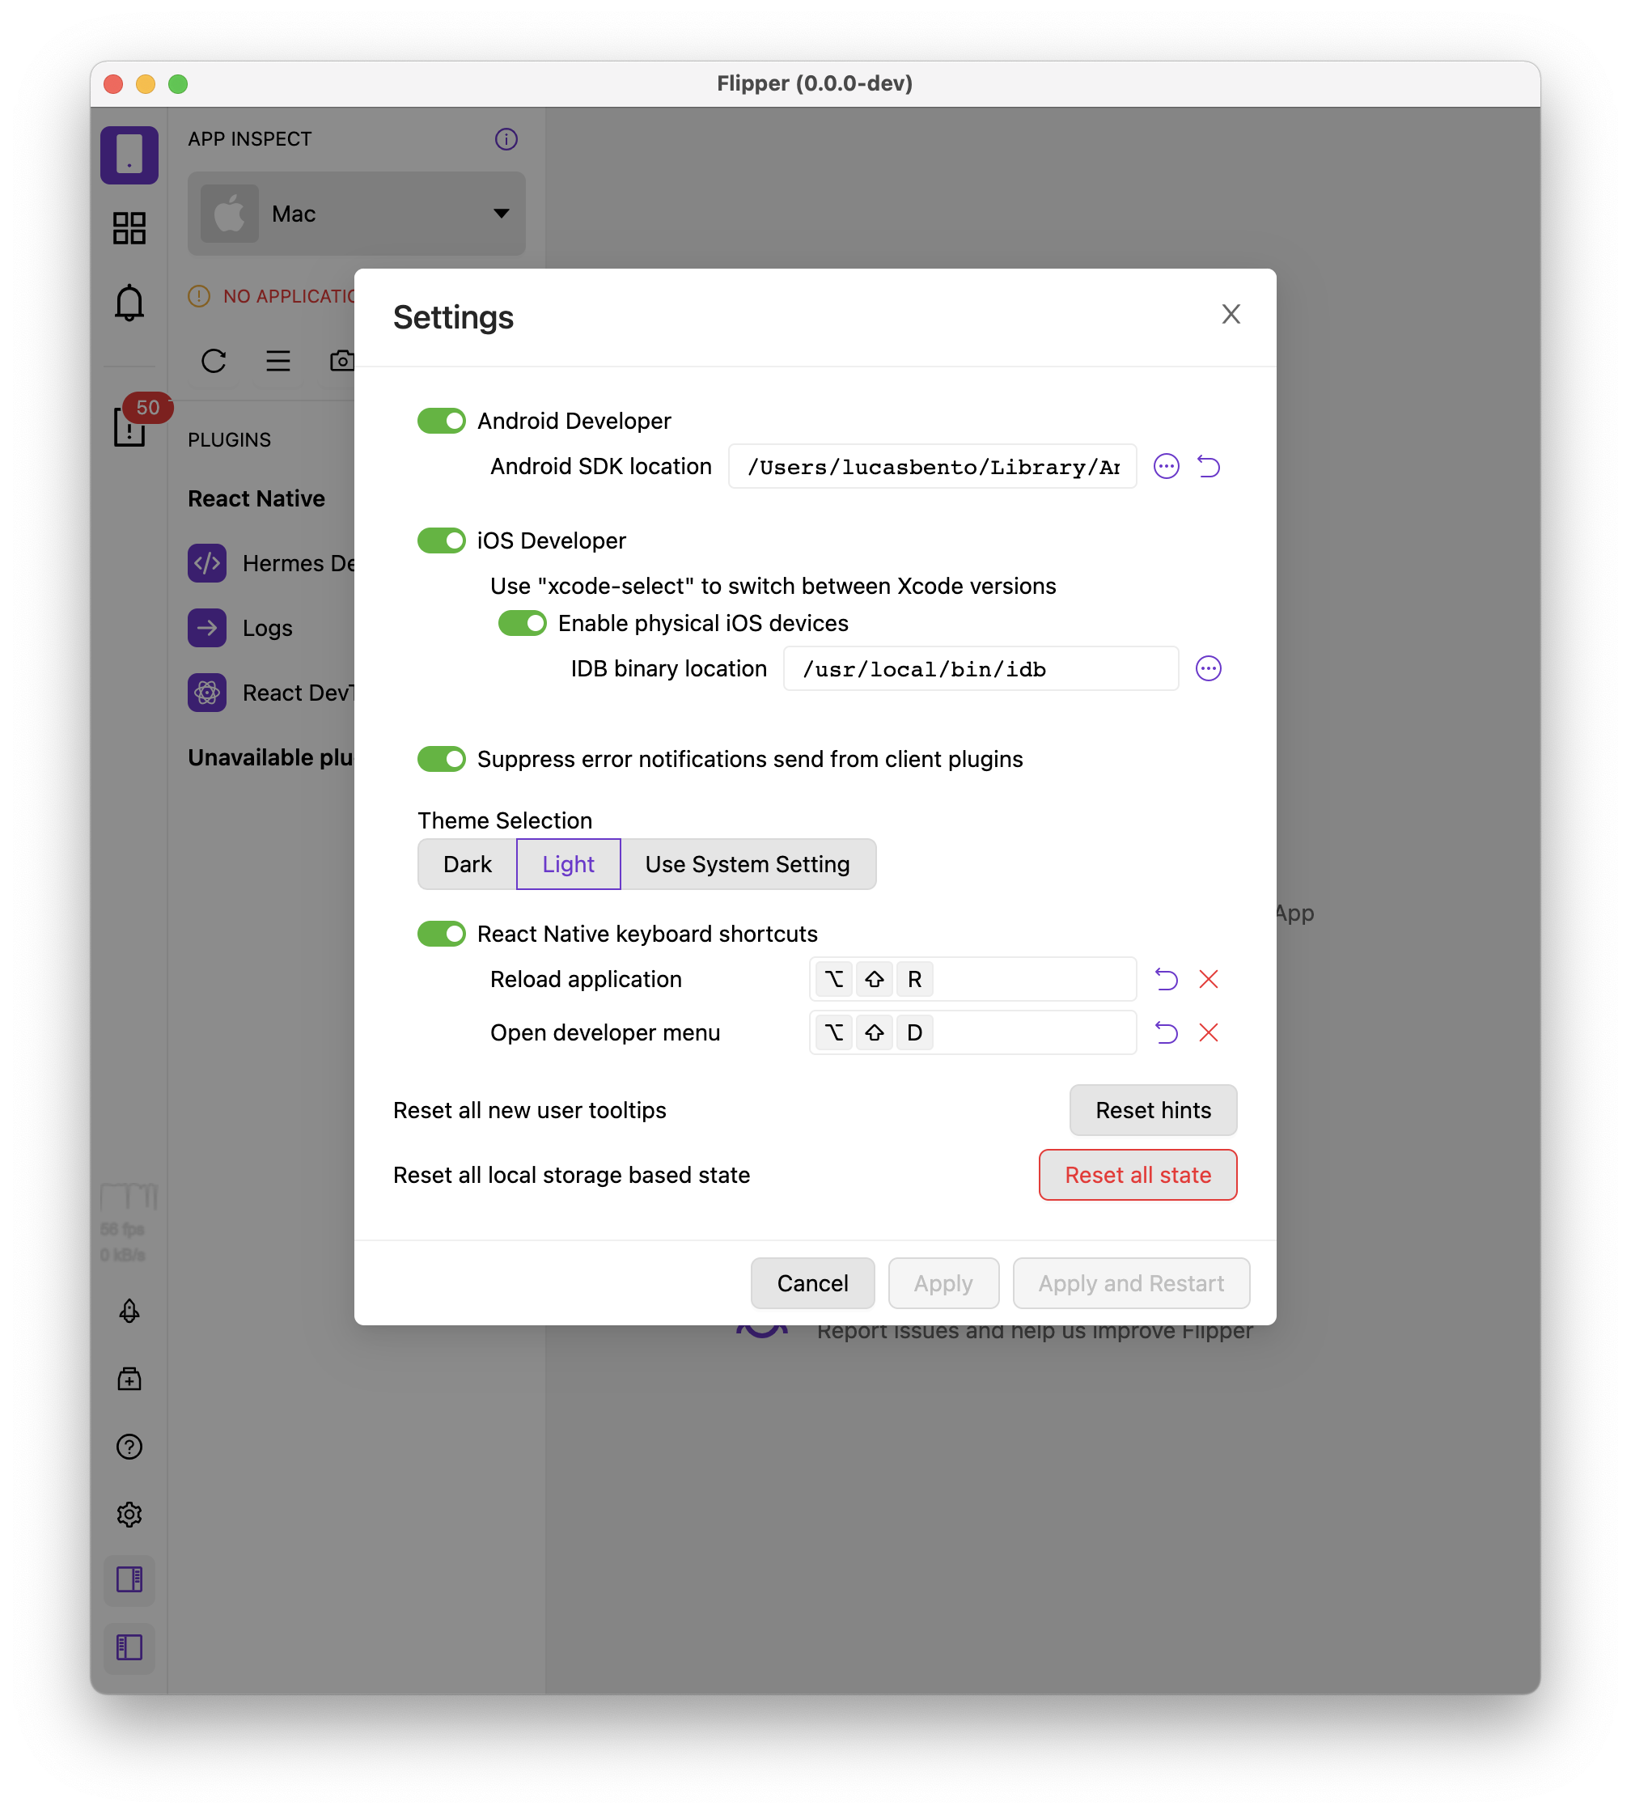The height and width of the screenshot is (1814, 1631).
Task: Toggle Enable physical iOS devices
Action: 523,623
